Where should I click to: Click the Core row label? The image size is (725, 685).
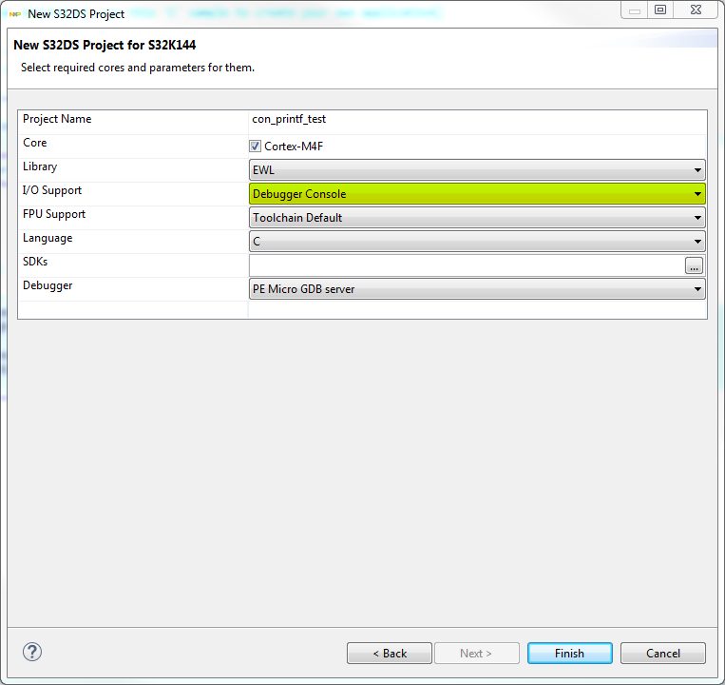tap(34, 143)
